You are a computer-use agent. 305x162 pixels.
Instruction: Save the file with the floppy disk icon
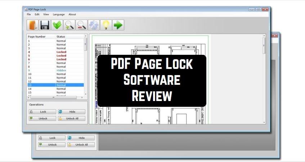click(x=45, y=25)
